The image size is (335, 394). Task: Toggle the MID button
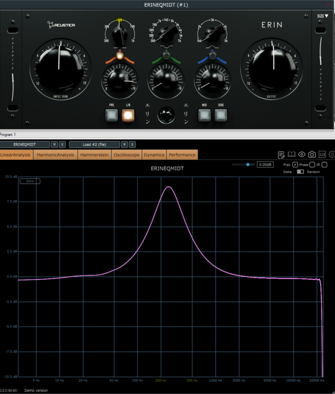point(204,115)
